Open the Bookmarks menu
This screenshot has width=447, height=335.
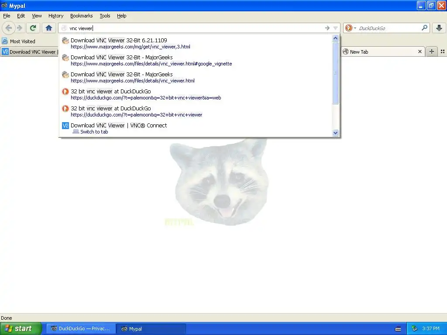click(x=82, y=16)
